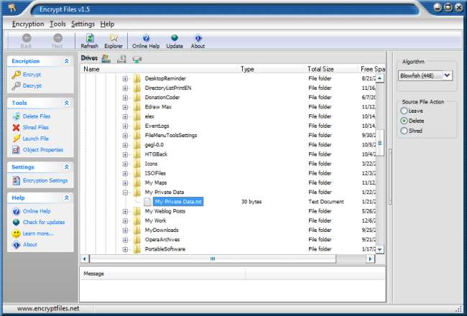Click the smiley Learn more icon

16,233
